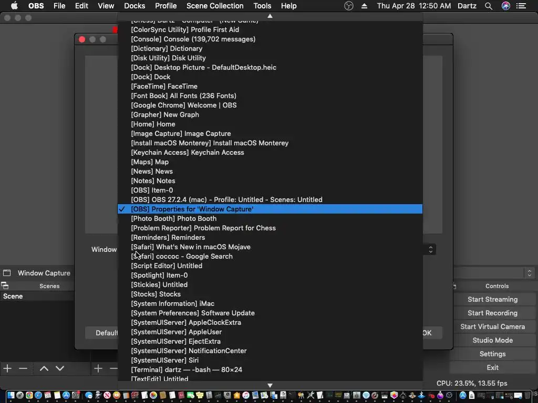Select checked [OBS] Properties for 'Window Capture'
This screenshot has width=538, height=403.
[270, 209]
